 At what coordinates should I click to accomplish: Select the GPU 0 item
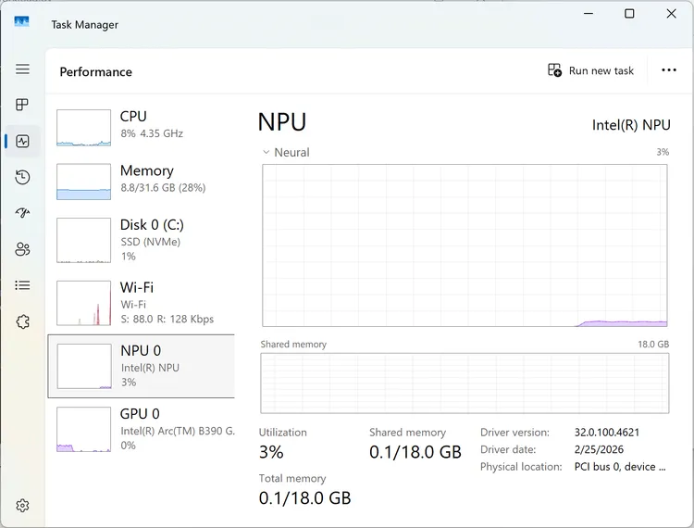tap(142, 429)
